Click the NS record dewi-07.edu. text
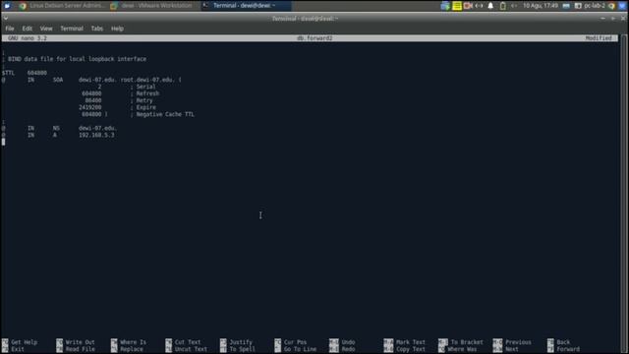The image size is (629, 354). tap(97, 129)
